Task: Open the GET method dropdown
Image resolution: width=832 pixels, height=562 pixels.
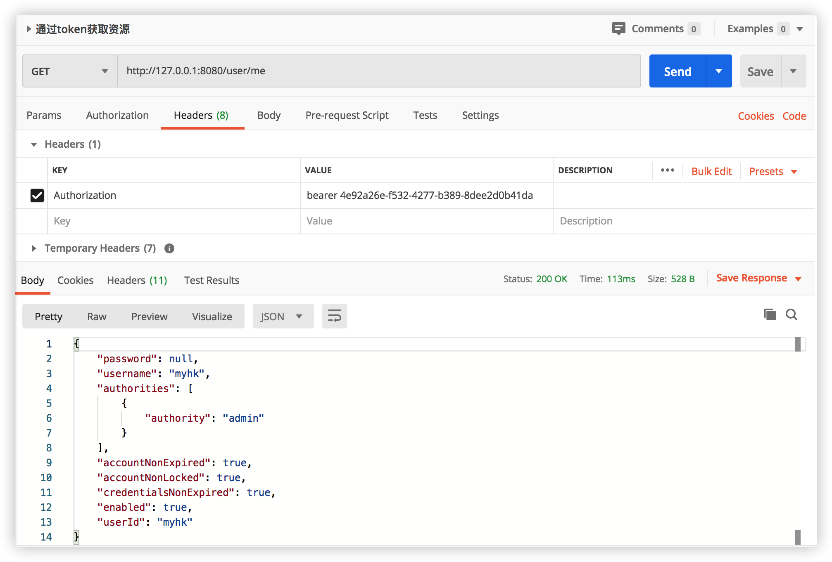Action: [70, 71]
